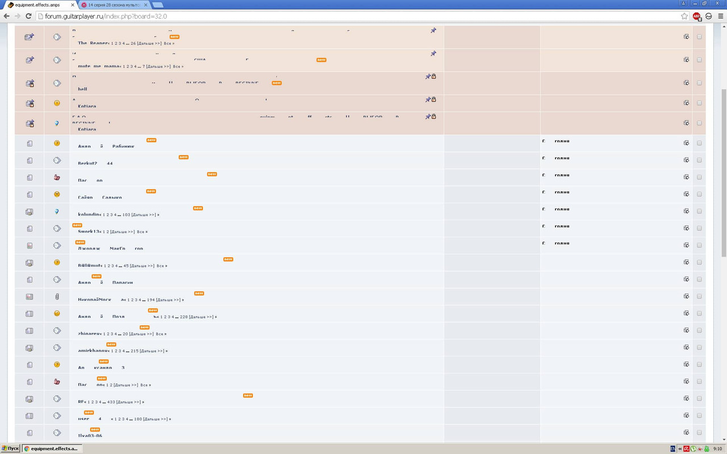Open page 433 of RF topic
Screen dimensions: 727x454
[111, 402]
